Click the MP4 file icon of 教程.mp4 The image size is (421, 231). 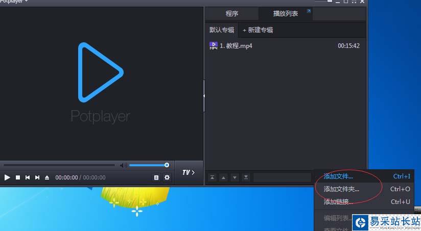coord(214,46)
